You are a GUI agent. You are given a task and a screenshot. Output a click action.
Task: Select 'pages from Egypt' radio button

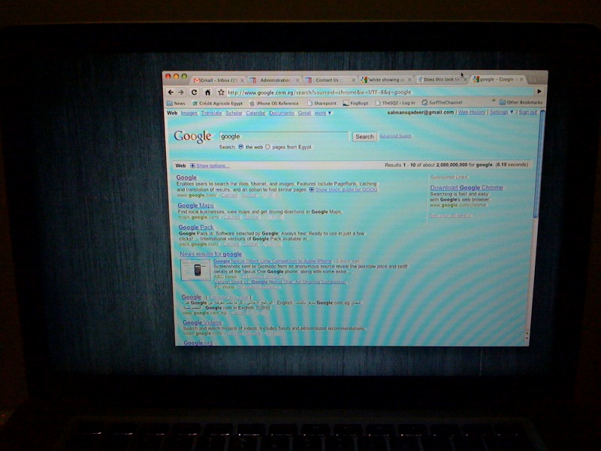pos(267,147)
